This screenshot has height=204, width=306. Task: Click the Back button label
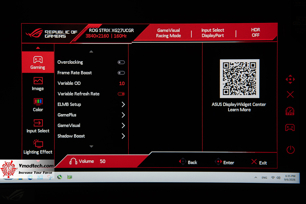192,162
